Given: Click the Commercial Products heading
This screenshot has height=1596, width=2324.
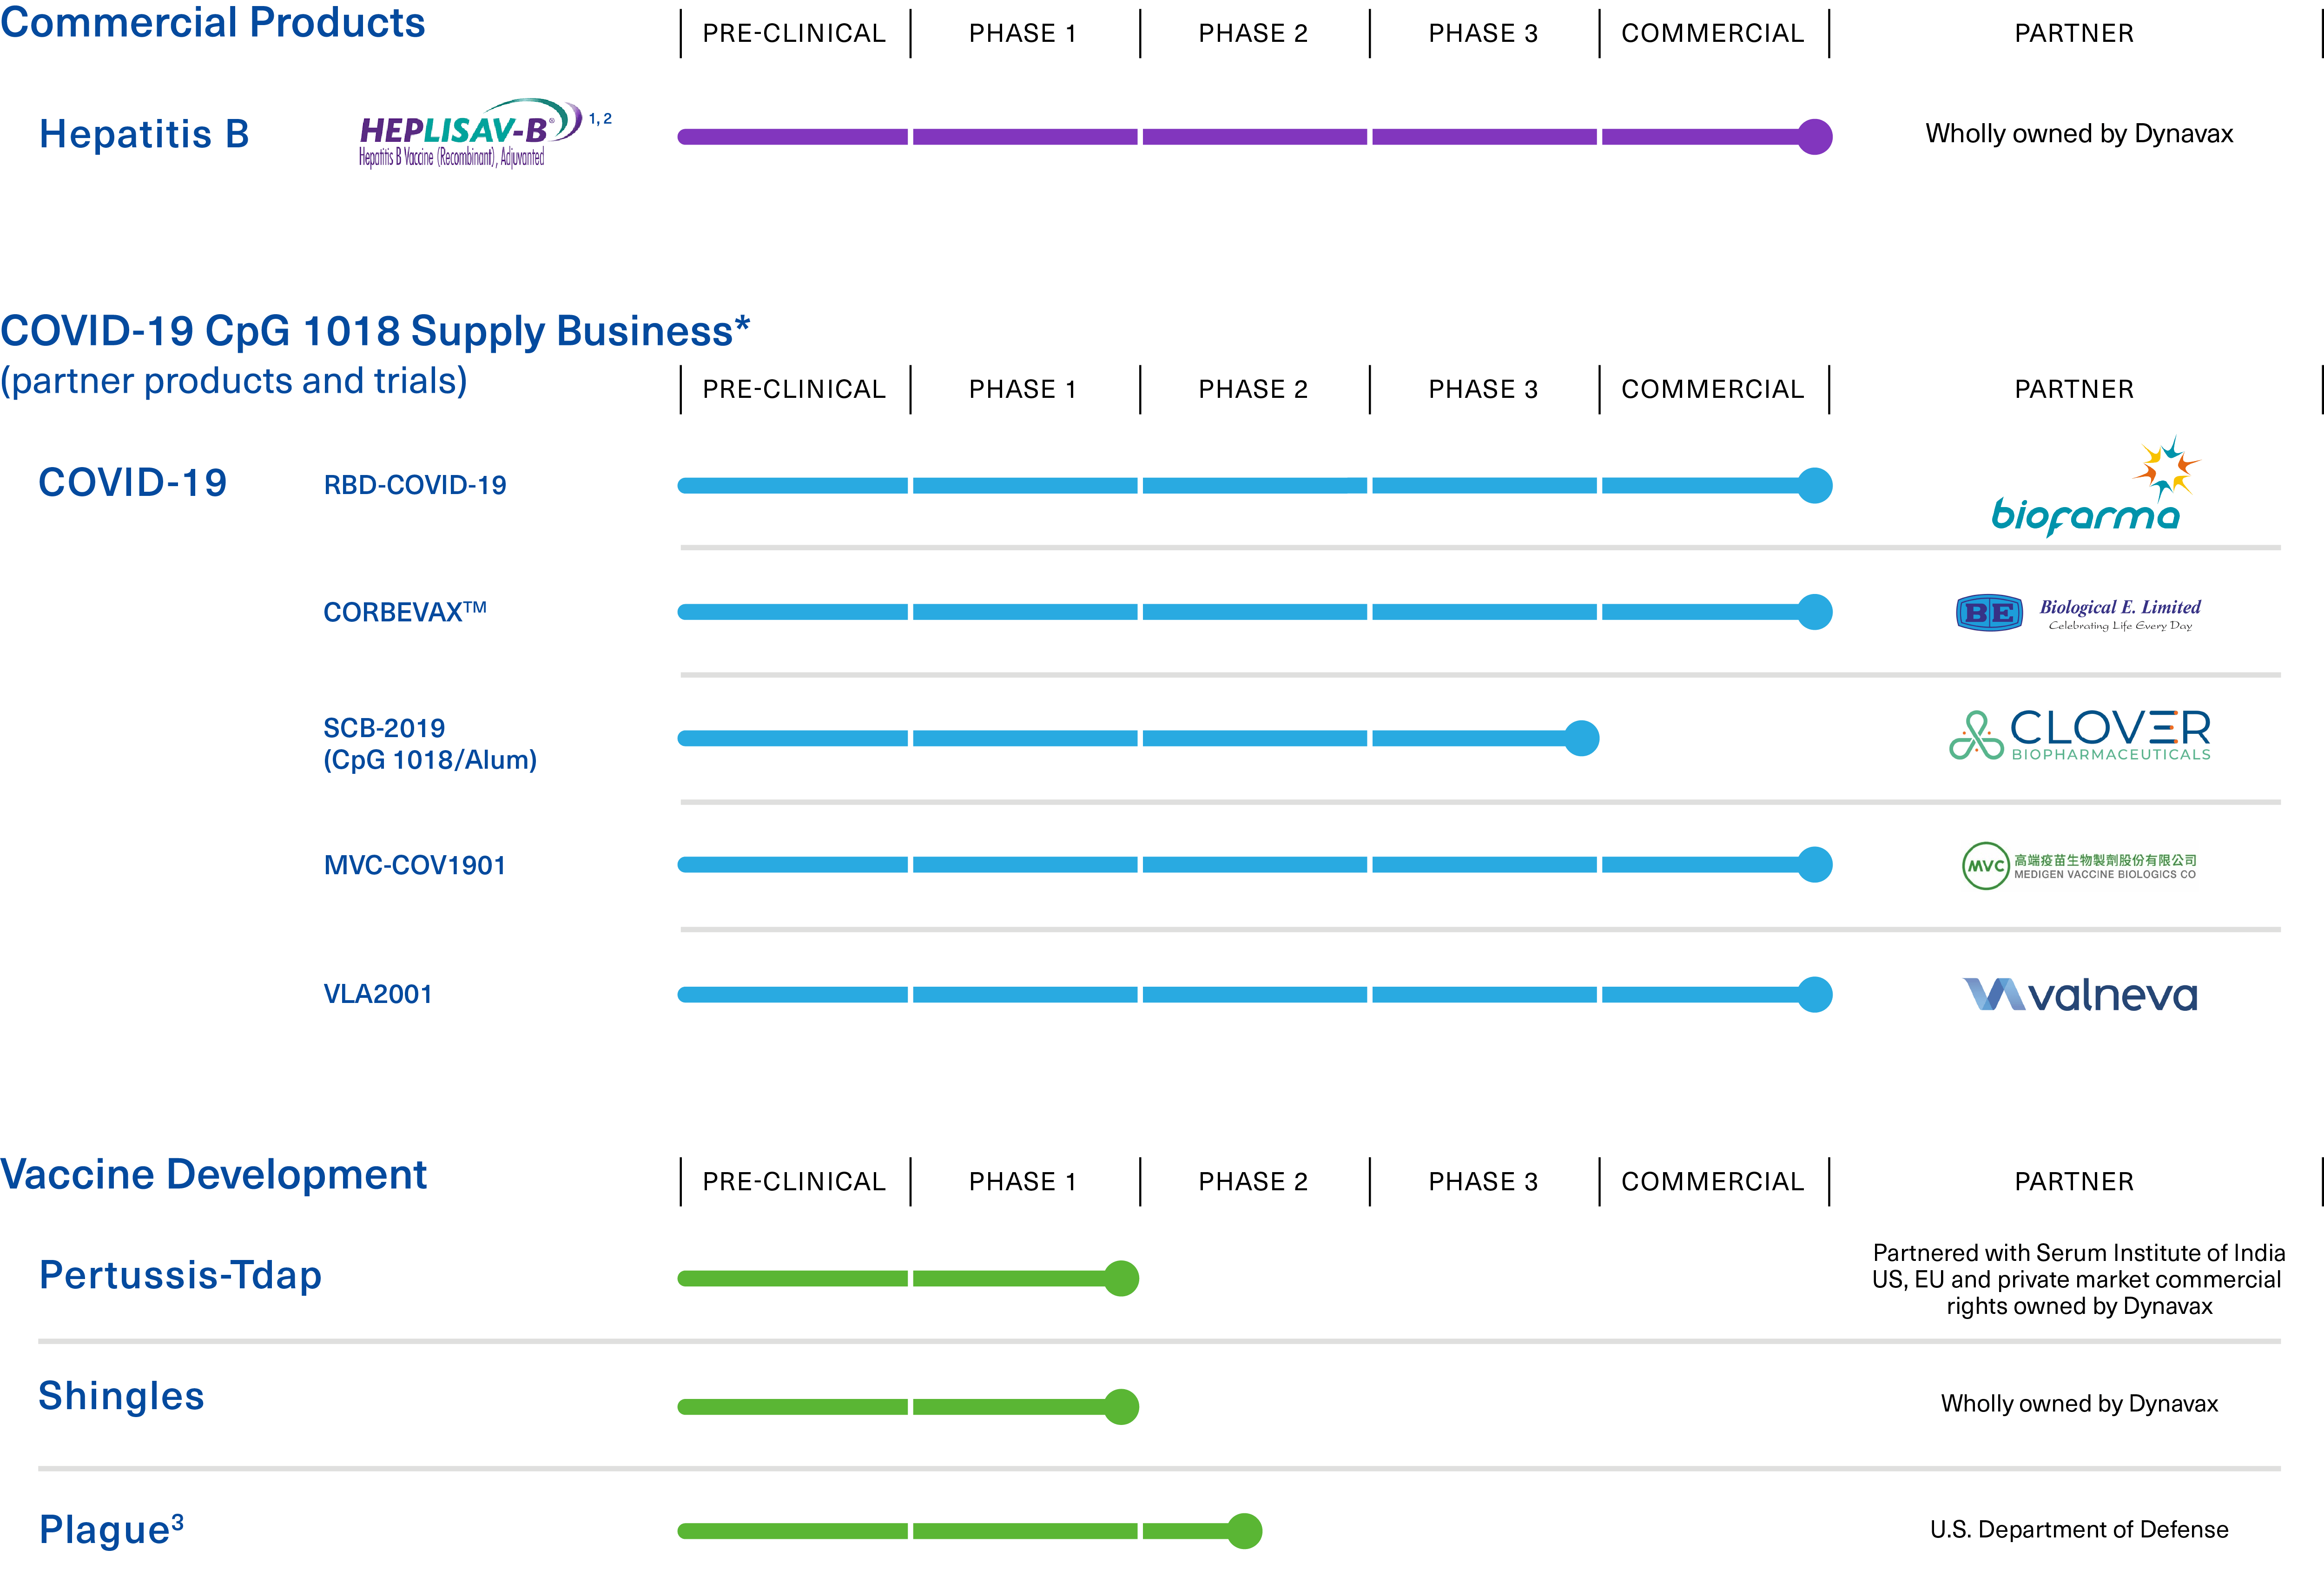Looking at the screenshot, I should coord(212,22).
